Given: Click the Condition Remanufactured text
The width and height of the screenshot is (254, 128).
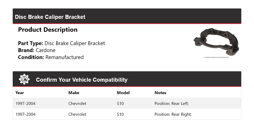Looking at the screenshot, I should (51, 57).
